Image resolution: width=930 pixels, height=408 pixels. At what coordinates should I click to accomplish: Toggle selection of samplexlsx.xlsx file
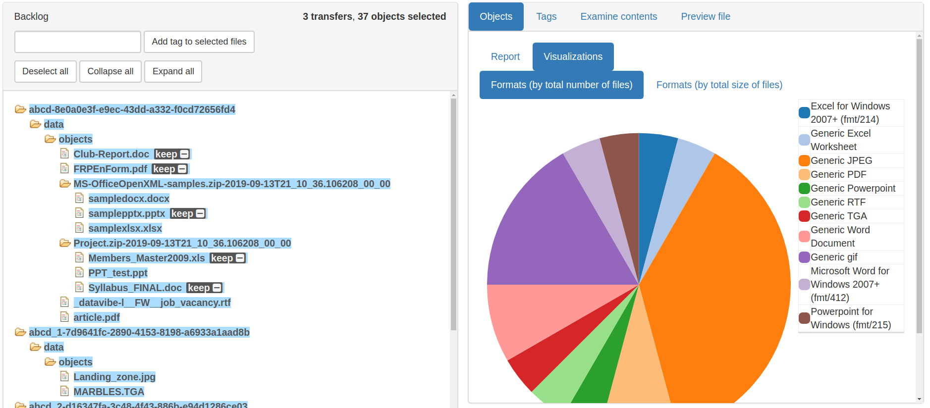[x=125, y=228]
